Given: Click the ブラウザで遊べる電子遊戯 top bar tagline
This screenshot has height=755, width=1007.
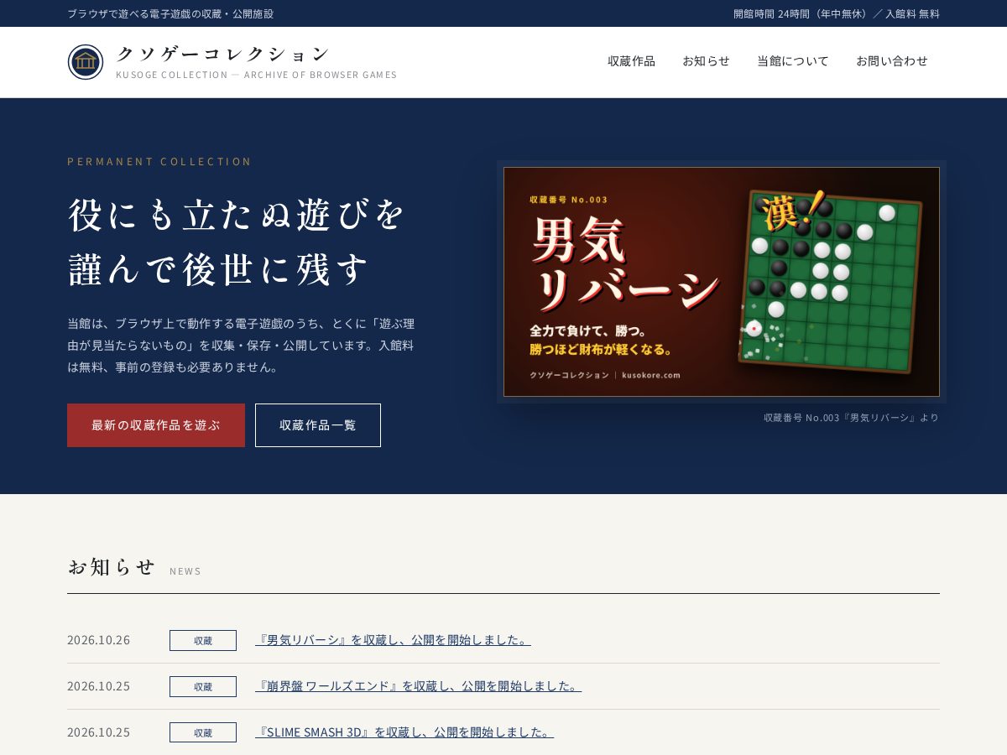Looking at the screenshot, I should 170,13.
